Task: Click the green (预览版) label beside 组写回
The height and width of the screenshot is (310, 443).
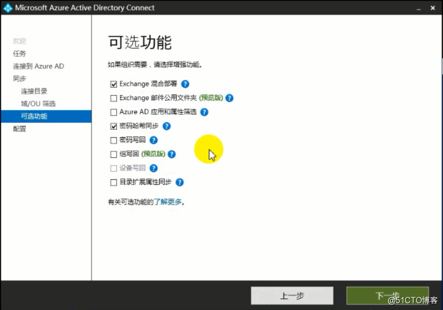Action: click(x=154, y=154)
